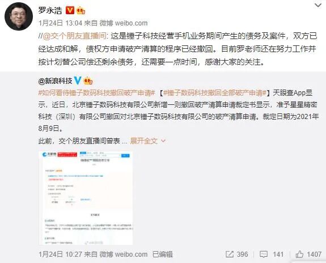The width and height of the screenshot is (326, 263).
Task: Enlarge the 天眼查 document screenshot thumbnail
Action: click(x=86, y=198)
